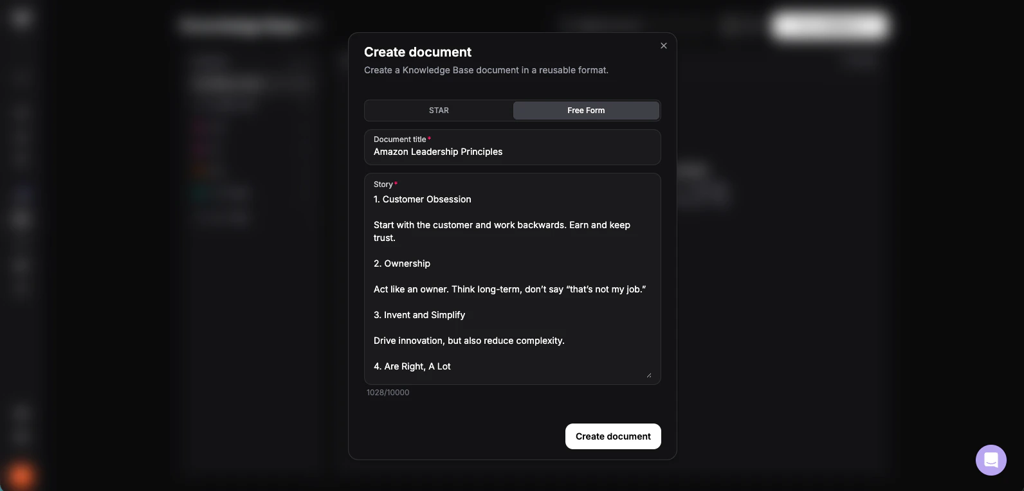Click 'Drive innovation, but also reduce complexity.' text
1024x491 pixels.
pos(469,341)
